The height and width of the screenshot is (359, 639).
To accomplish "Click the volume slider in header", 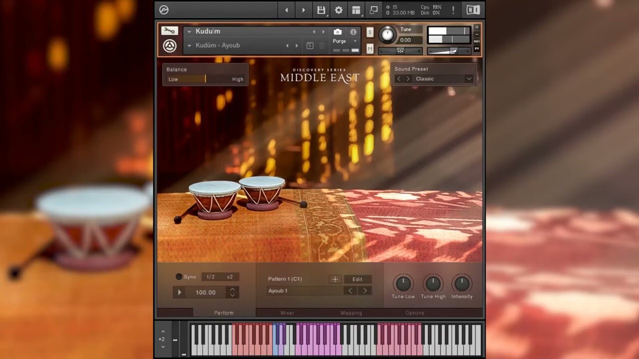I will click(x=449, y=51).
